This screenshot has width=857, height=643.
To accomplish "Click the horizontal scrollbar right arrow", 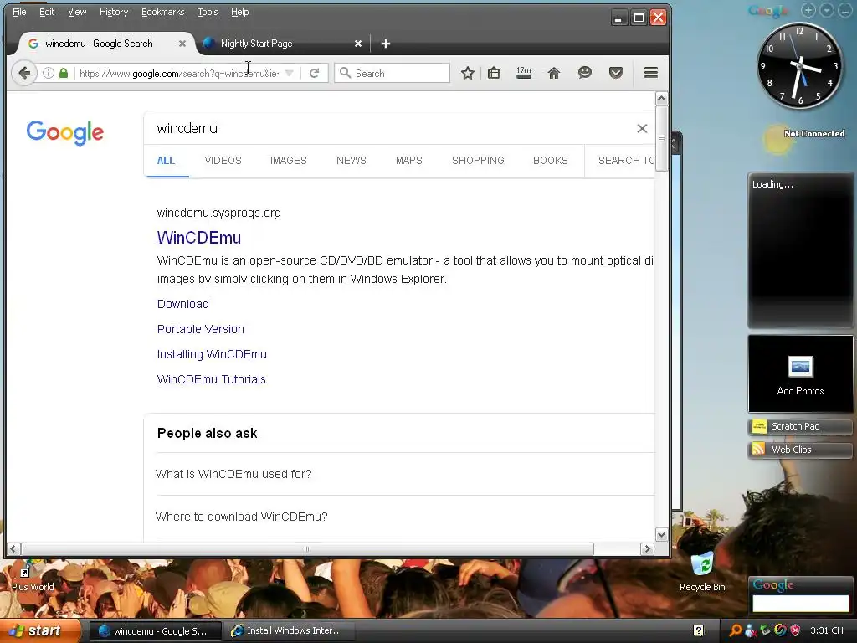I will click(x=647, y=549).
